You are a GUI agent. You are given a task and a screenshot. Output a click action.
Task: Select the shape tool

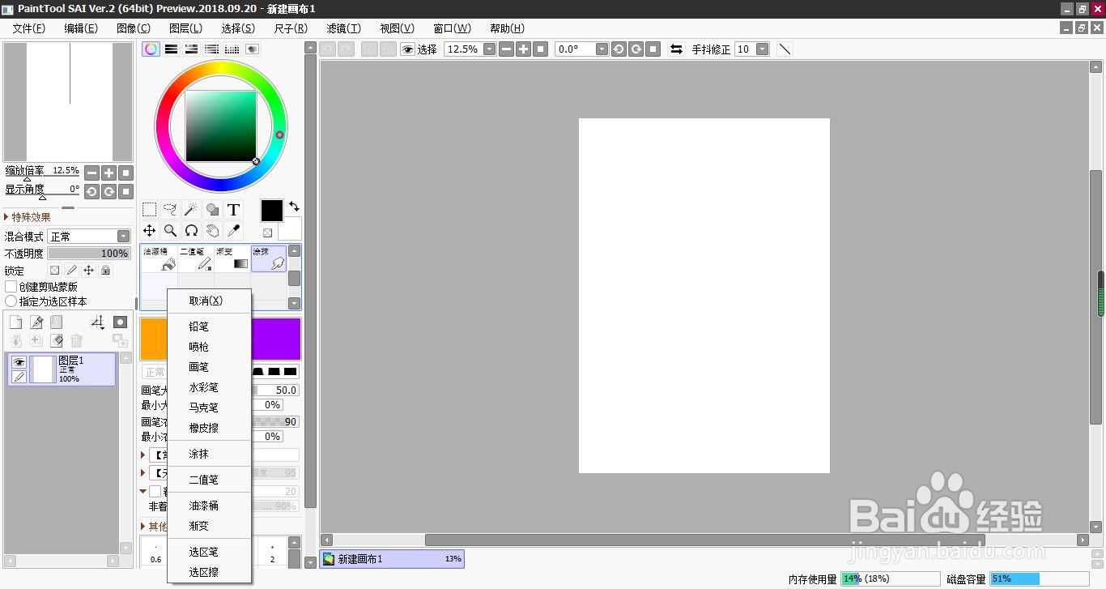click(x=212, y=210)
